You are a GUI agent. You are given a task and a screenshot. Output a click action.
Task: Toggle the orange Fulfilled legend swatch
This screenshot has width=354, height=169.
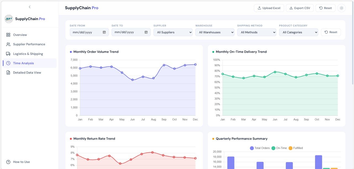290,148
